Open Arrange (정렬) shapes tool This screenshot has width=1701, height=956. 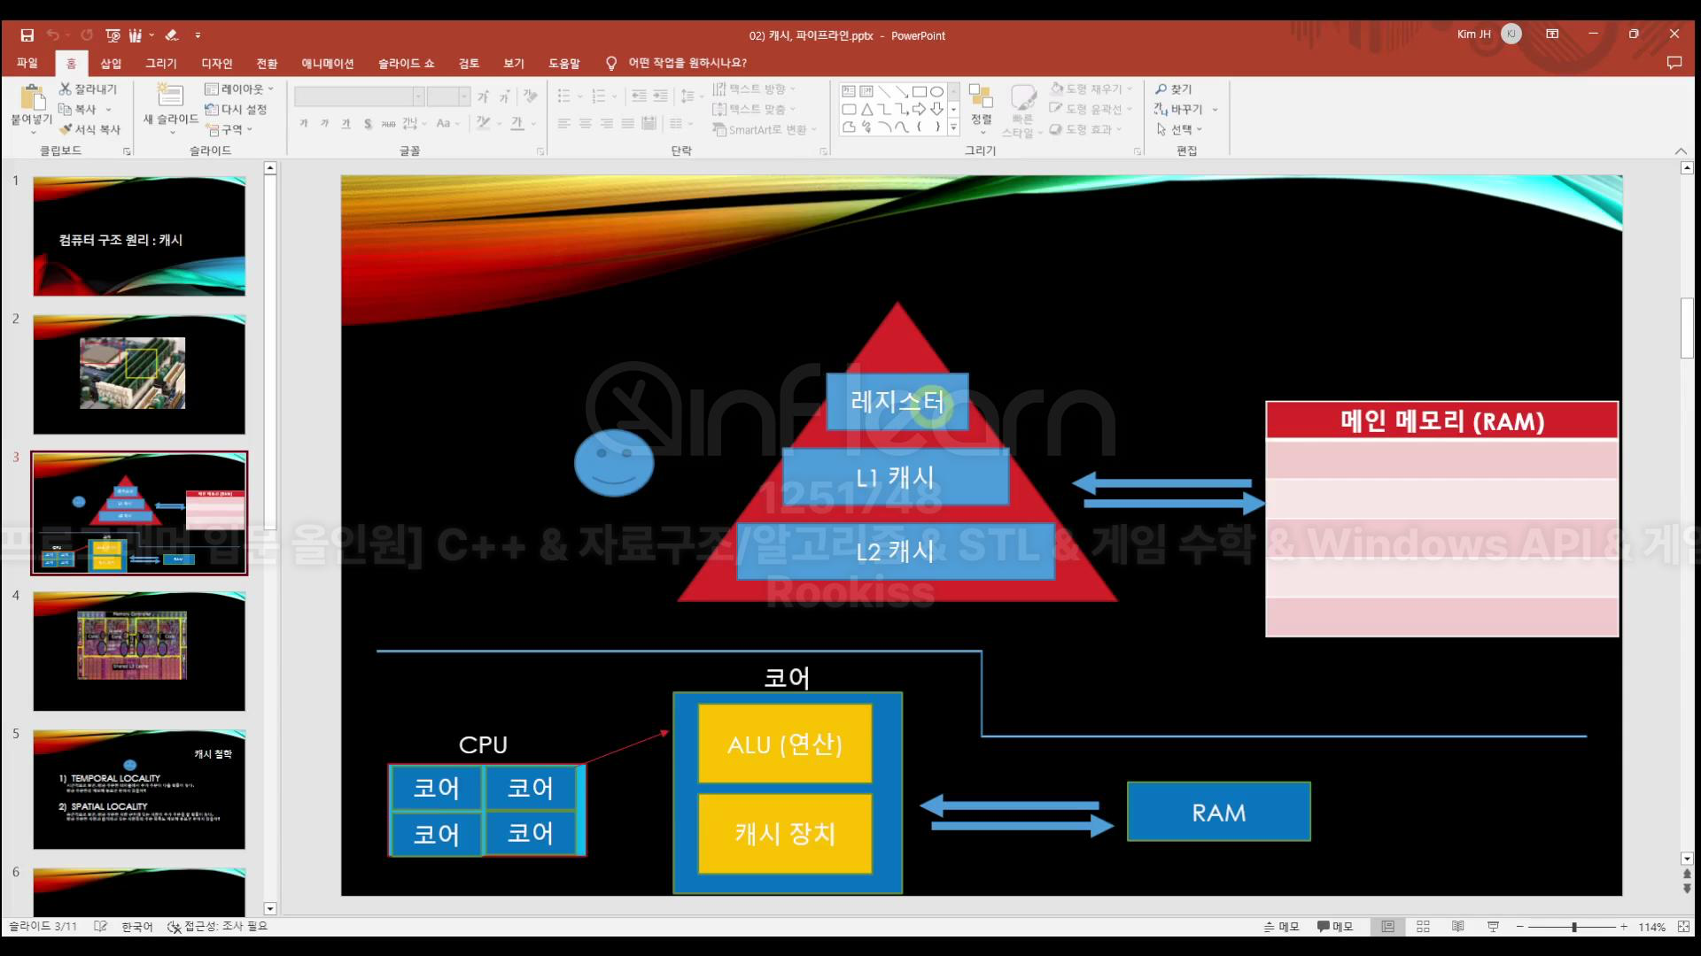[x=981, y=104]
